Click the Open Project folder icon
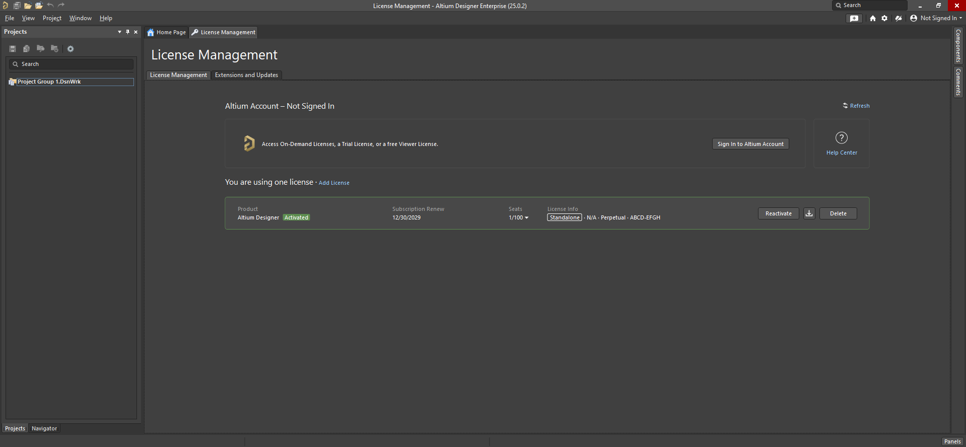Image resolution: width=966 pixels, height=447 pixels. 39,6
